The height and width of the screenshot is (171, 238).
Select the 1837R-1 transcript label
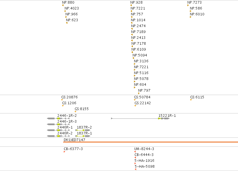(x=84, y=133)
